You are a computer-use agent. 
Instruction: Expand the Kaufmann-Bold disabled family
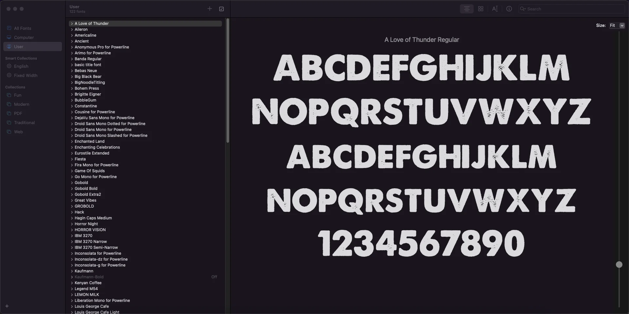coord(72,277)
